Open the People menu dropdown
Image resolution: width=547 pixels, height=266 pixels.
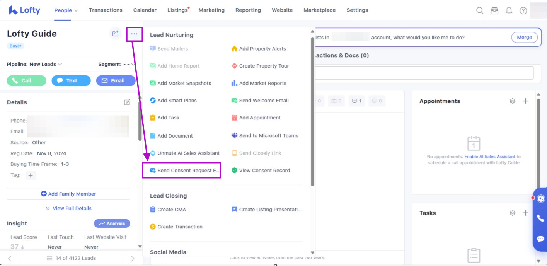pyautogui.click(x=66, y=10)
